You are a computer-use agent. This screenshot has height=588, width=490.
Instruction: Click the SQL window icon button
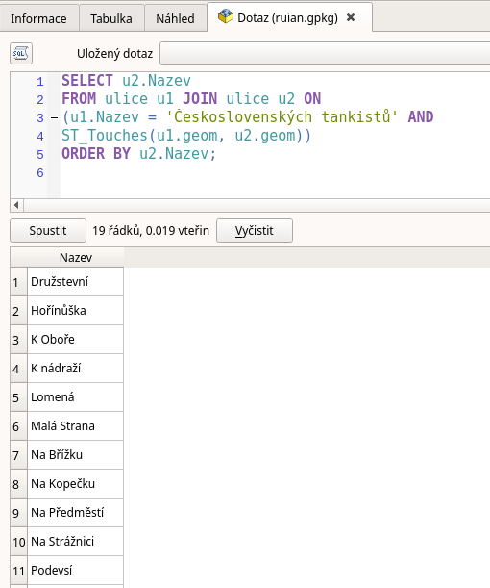point(21,54)
